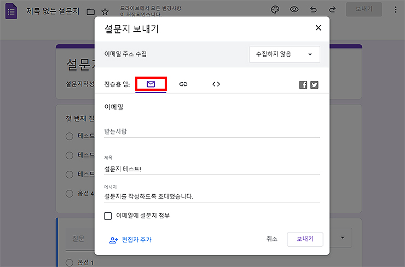
Task: Star the untitled form
Action: (105, 11)
